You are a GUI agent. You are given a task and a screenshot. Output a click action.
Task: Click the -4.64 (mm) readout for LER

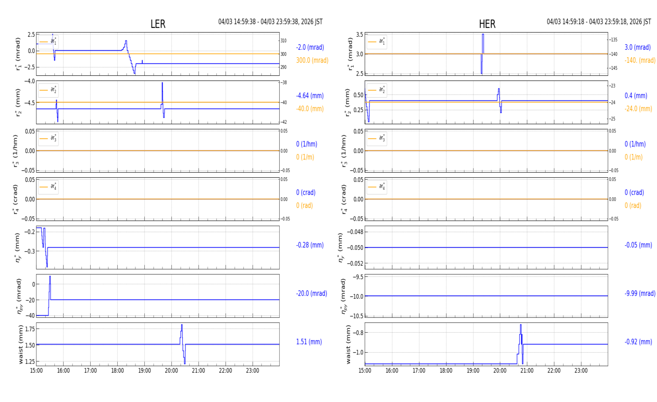point(309,96)
